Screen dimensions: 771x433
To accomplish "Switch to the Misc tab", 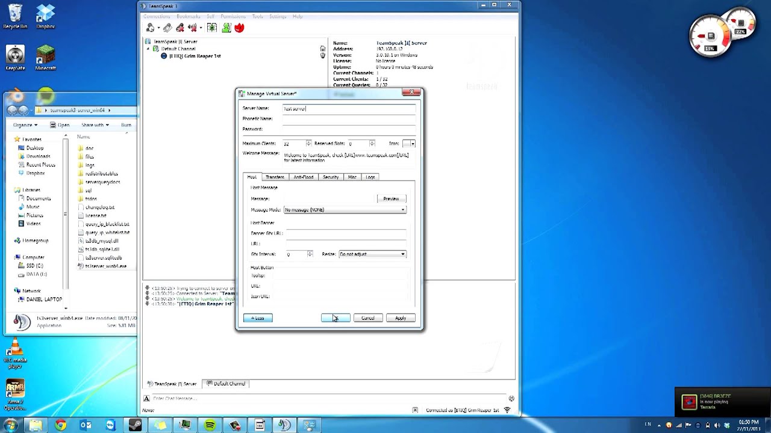I will pyautogui.click(x=352, y=177).
